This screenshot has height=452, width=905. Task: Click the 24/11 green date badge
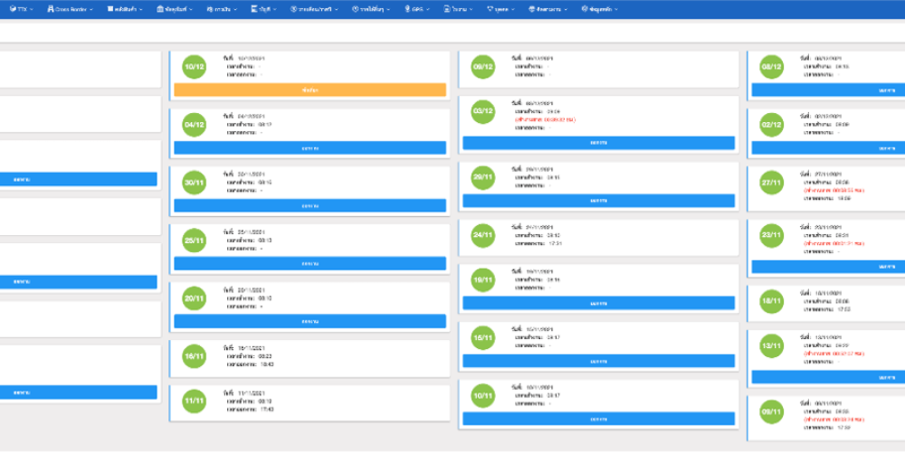tap(483, 235)
